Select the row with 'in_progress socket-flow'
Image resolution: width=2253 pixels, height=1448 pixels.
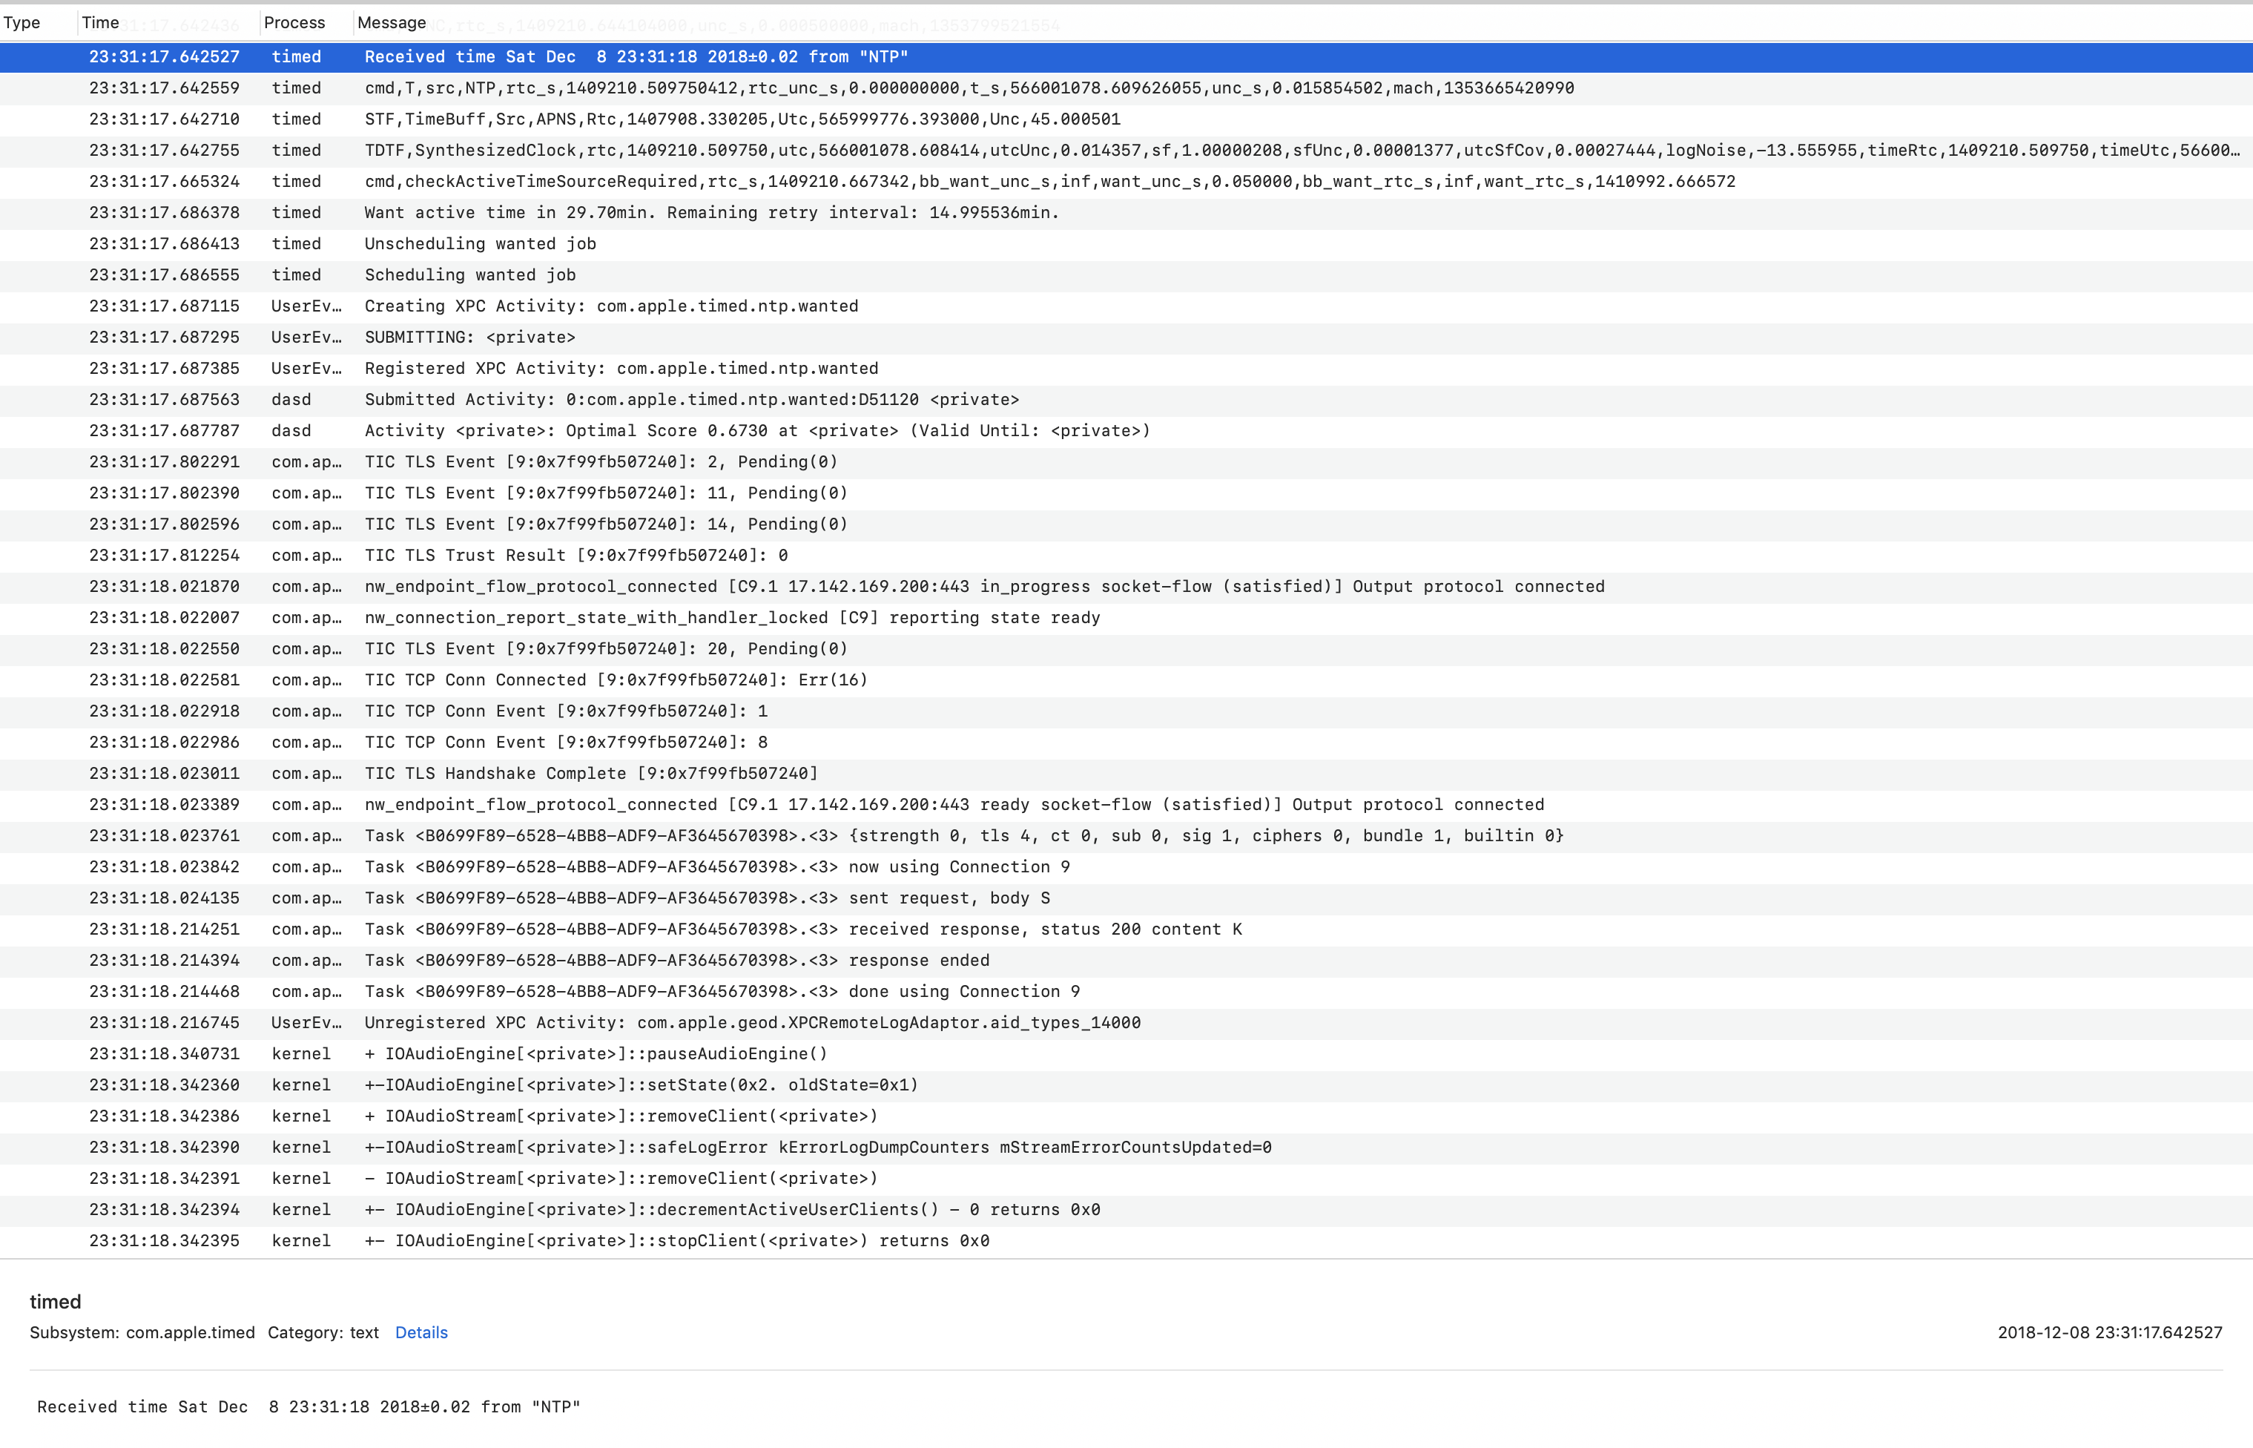[1126, 586]
